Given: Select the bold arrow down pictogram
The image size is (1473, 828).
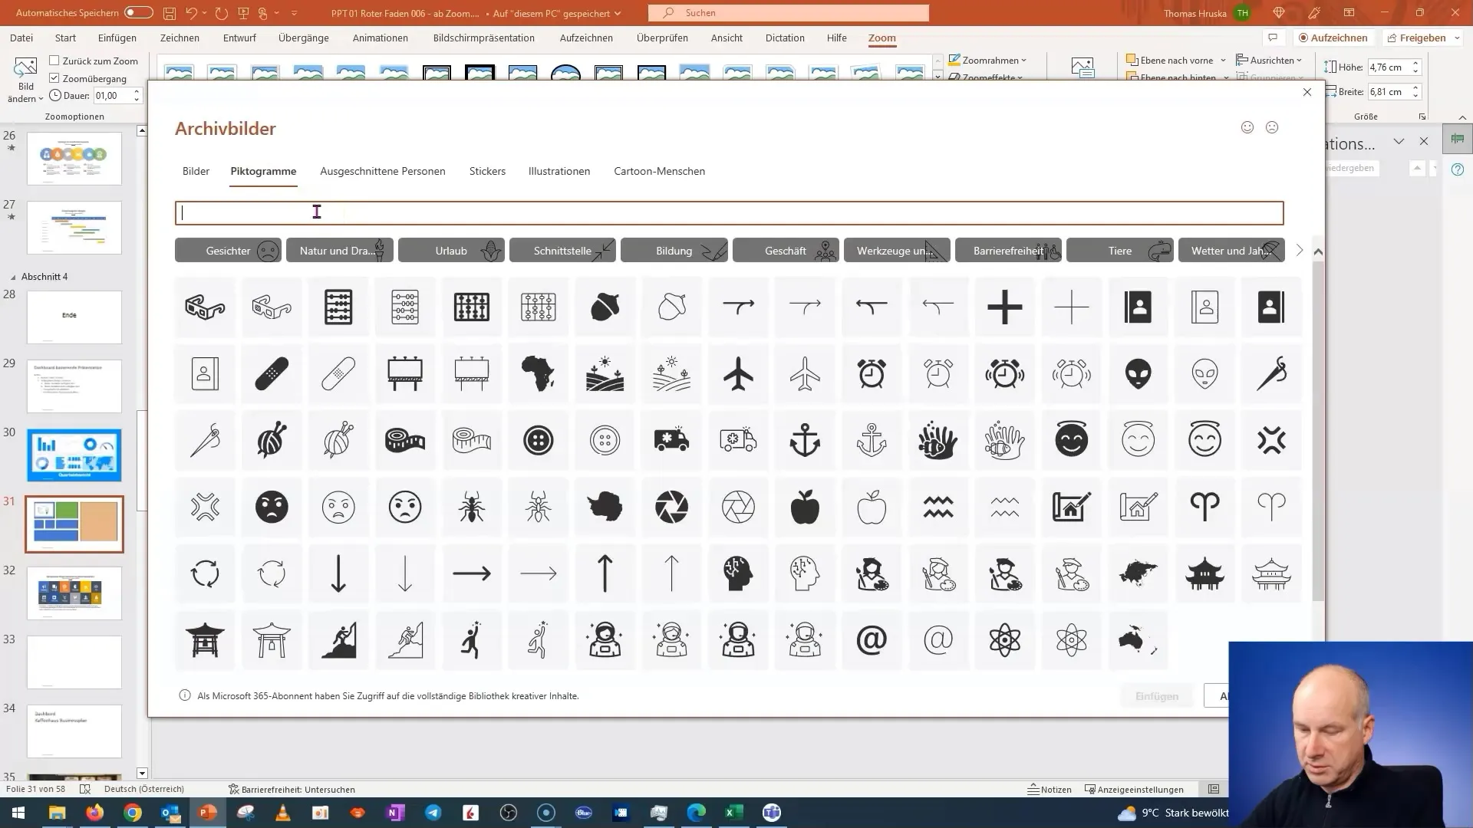Looking at the screenshot, I should point(338,573).
